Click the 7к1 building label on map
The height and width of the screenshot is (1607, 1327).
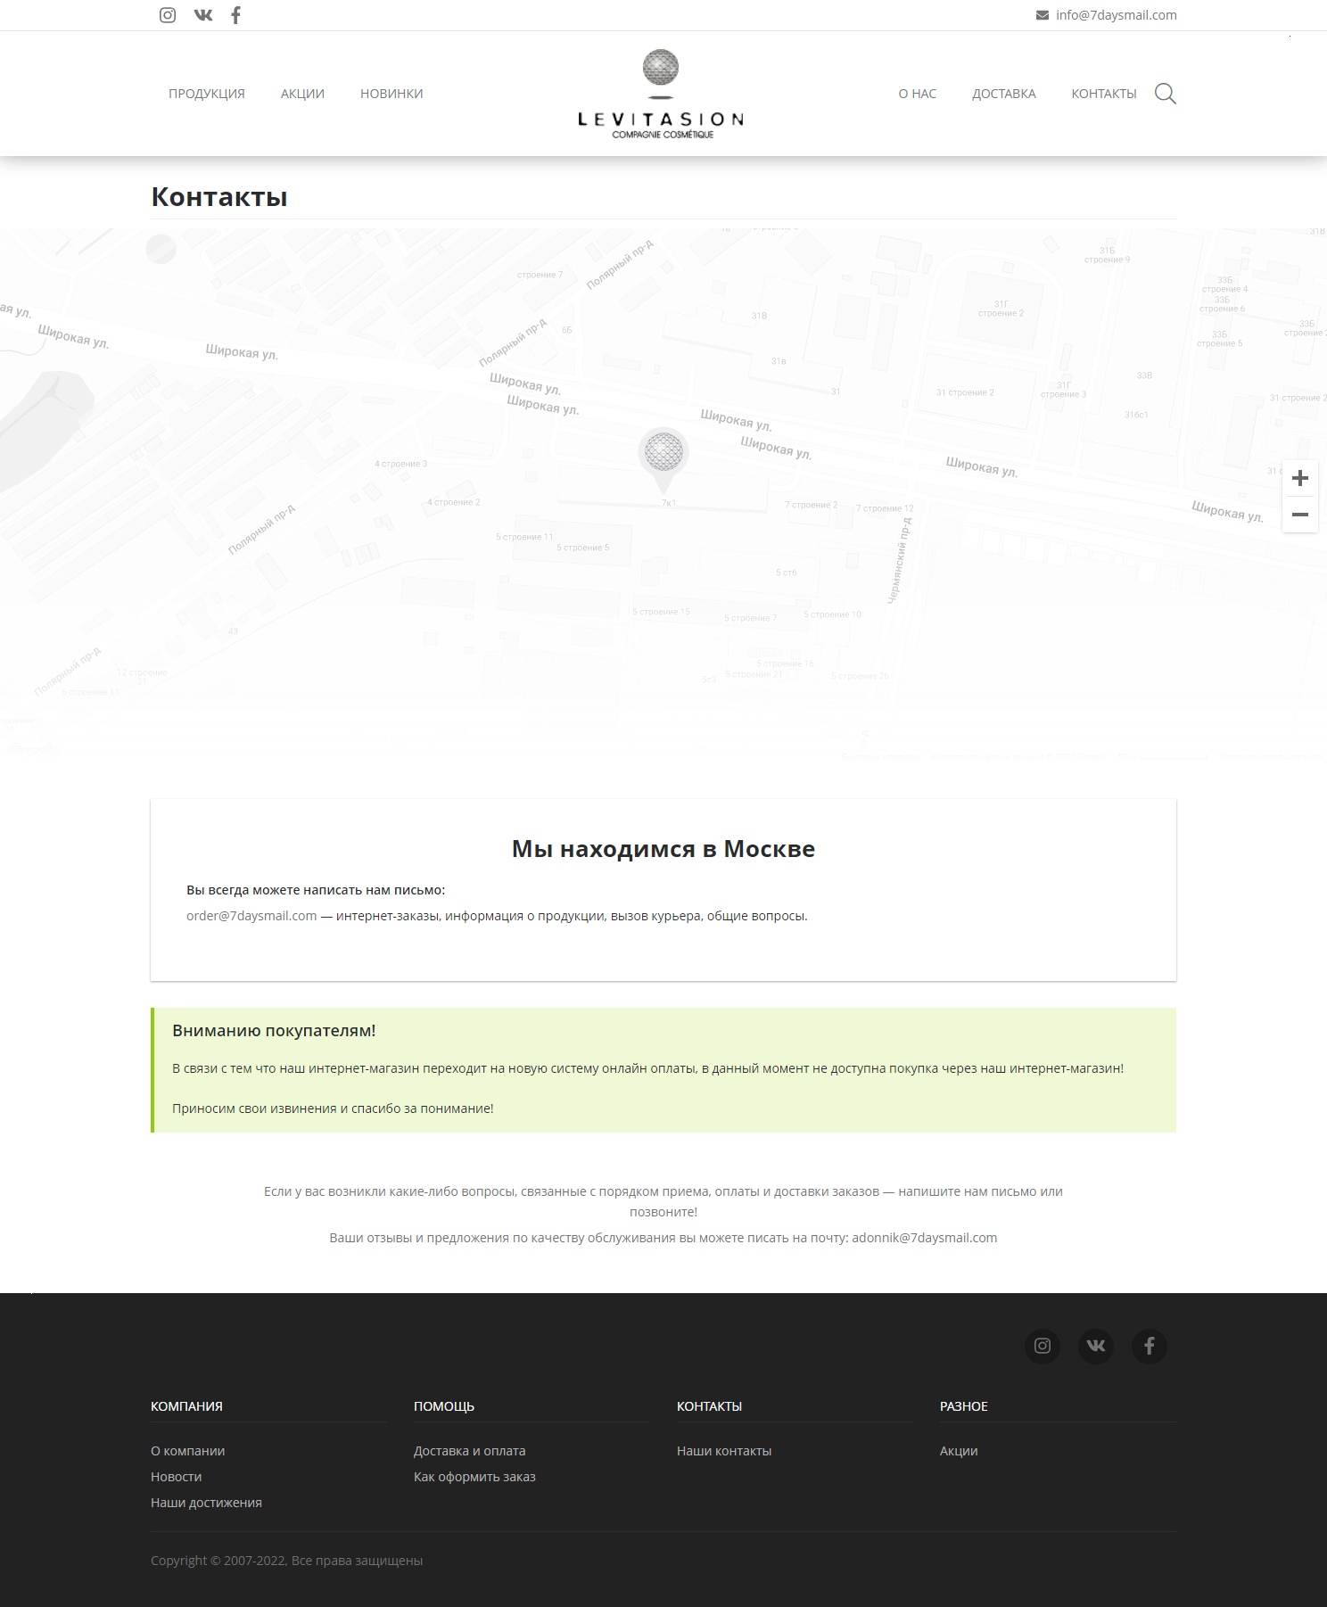coord(669,503)
